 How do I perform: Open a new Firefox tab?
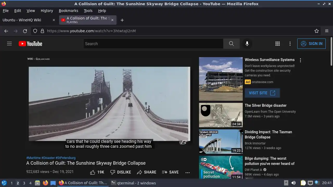click(122, 20)
